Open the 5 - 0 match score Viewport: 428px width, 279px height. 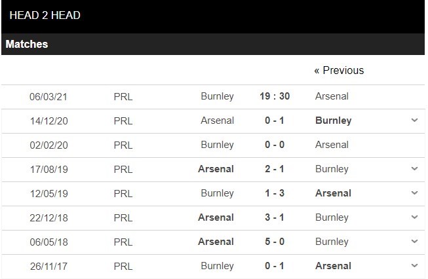(x=275, y=242)
